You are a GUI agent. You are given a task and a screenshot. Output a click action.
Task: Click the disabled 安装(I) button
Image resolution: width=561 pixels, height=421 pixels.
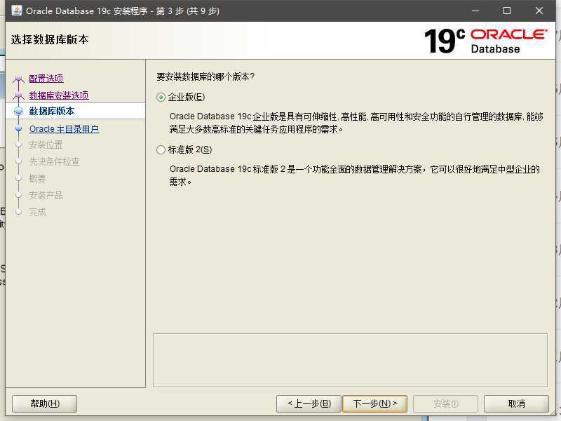[x=445, y=404]
